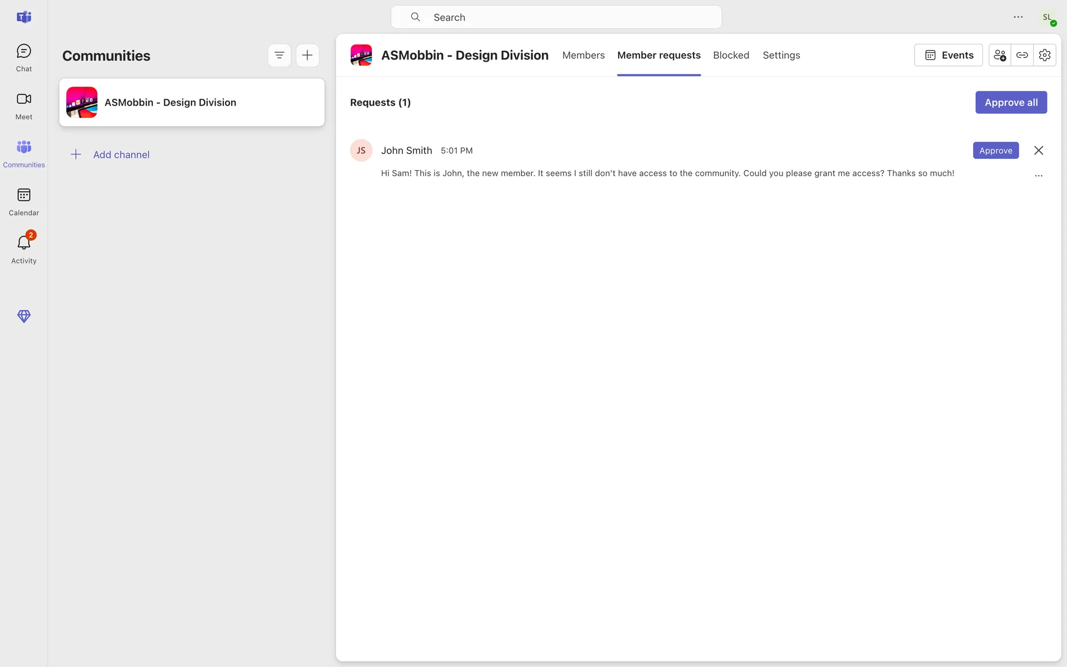Viewport: 1067px width, 667px height.
Task: Switch to the Blocked tab
Action: tap(731, 55)
